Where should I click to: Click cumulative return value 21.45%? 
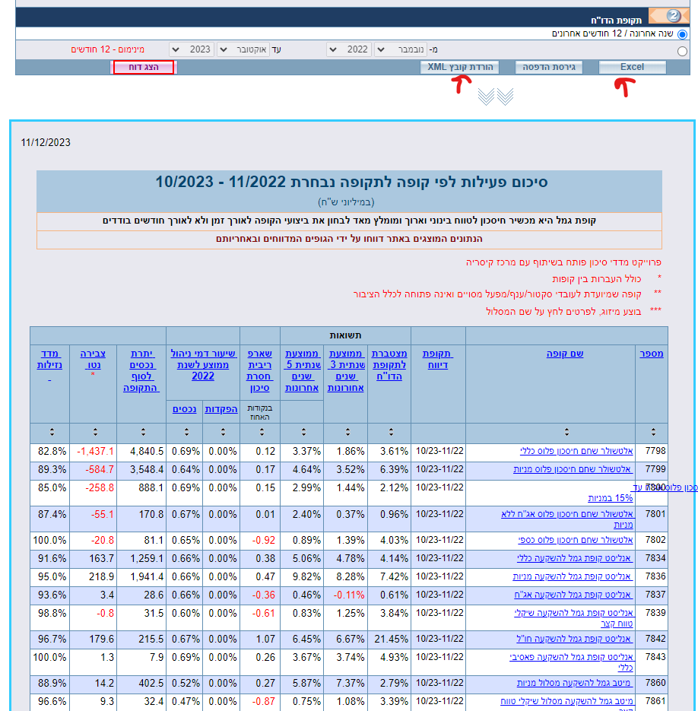[391, 639]
